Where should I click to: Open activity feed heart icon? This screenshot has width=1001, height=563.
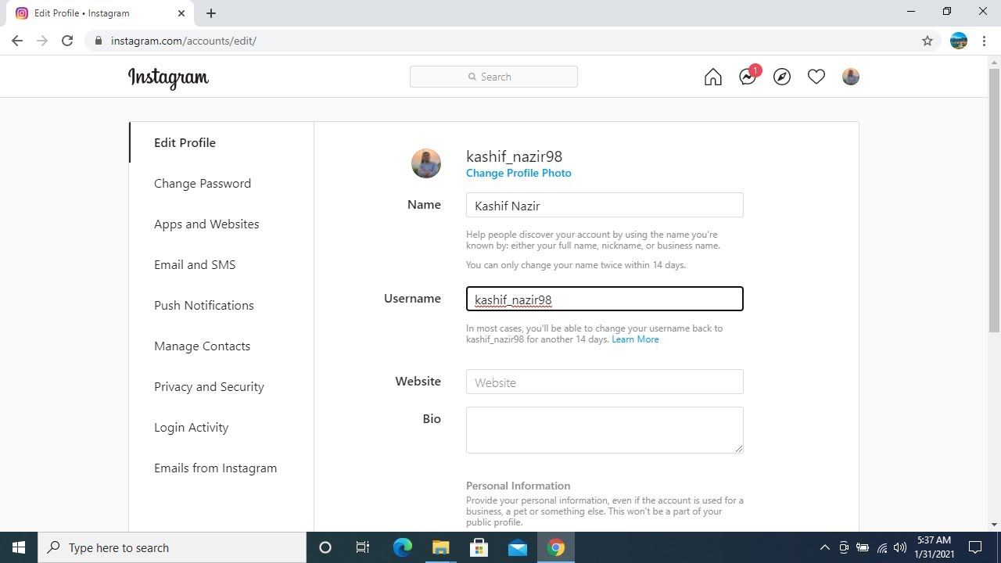pyautogui.click(x=816, y=77)
